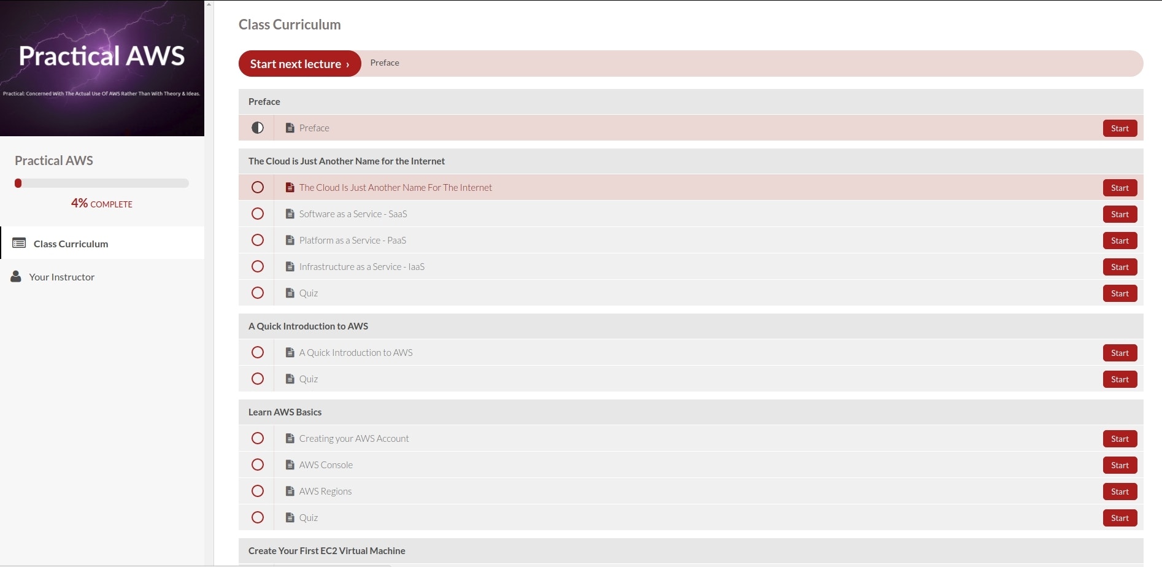Click completion circle for A Quick Introduction to AWS lecture

click(258, 352)
